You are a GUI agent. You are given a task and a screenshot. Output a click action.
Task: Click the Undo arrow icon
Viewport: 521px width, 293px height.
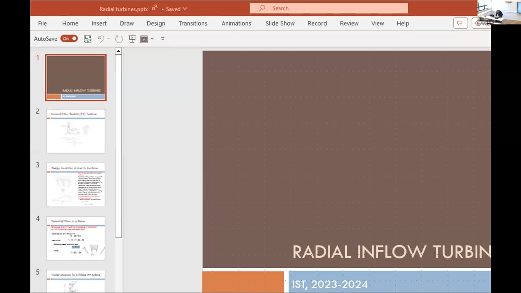tap(101, 39)
